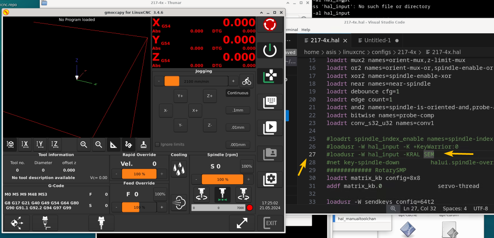Open the 'home' breadcrumb in VS Code
Viewport: 494px width, 238px height.
[312, 52]
